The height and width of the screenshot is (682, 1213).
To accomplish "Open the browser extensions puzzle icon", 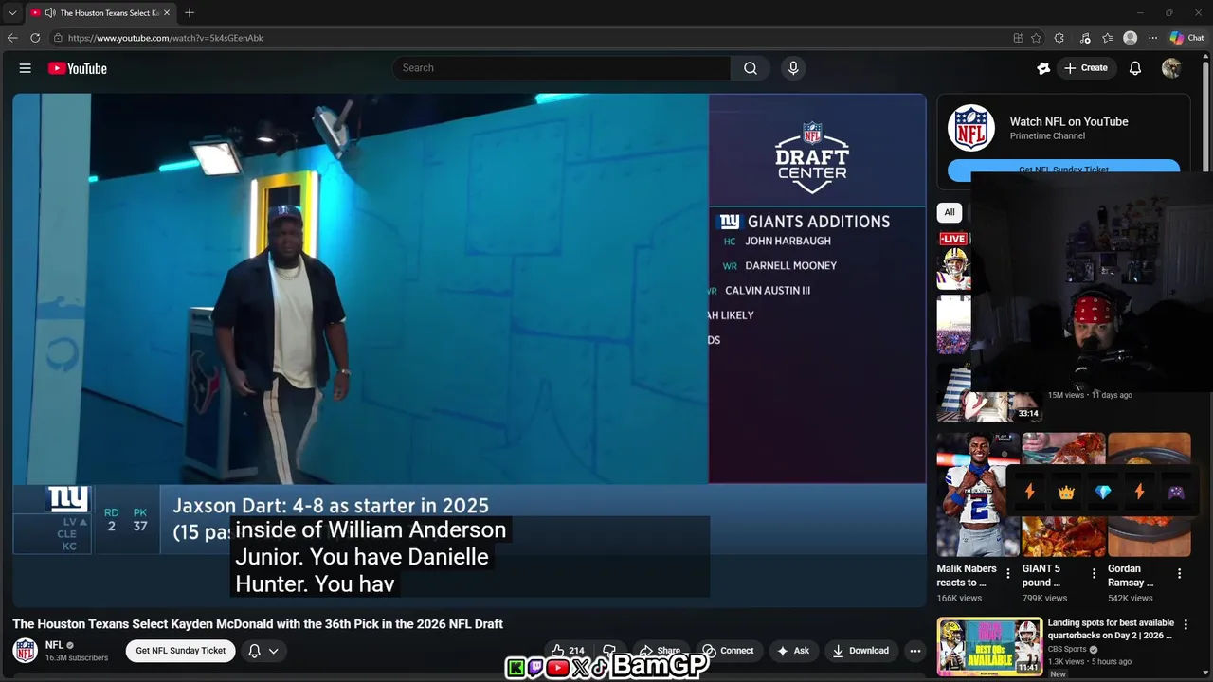I will pyautogui.click(x=1059, y=38).
